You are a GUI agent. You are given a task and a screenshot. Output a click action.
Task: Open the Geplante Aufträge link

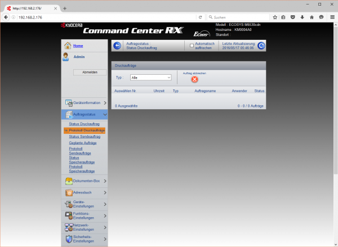83,143
